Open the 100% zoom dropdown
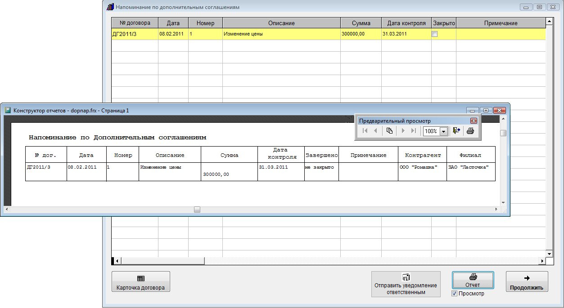This screenshot has width=564, height=308. (x=443, y=131)
